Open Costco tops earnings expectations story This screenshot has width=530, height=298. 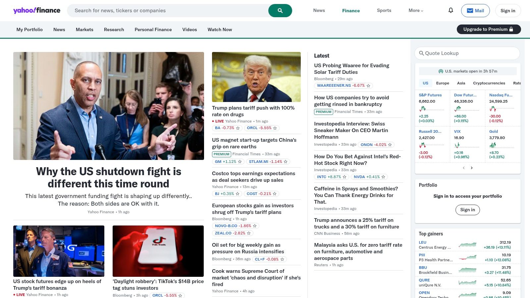pyautogui.click(x=253, y=177)
